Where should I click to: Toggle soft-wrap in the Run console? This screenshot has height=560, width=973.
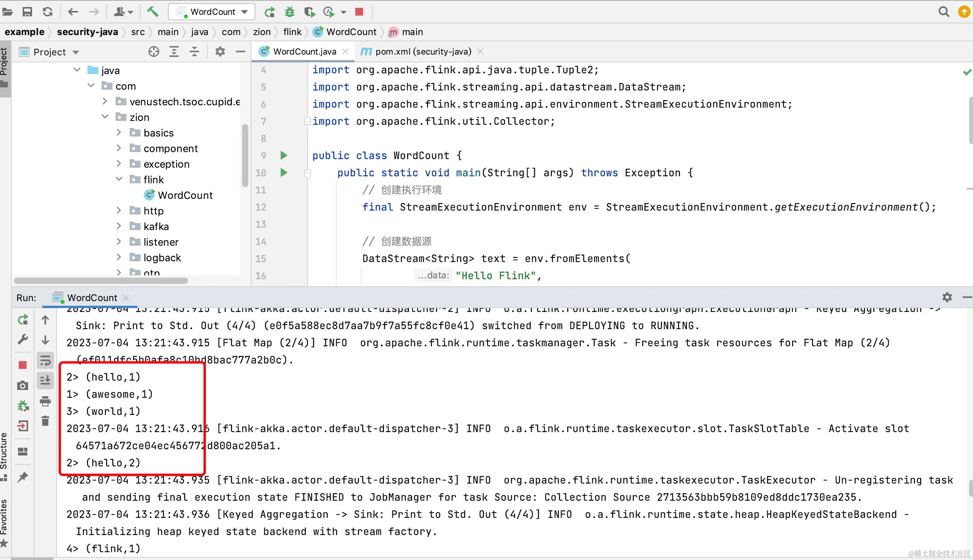point(45,361)
